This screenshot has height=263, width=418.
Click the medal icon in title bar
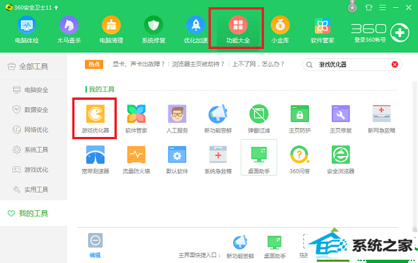tap(353, 7)
